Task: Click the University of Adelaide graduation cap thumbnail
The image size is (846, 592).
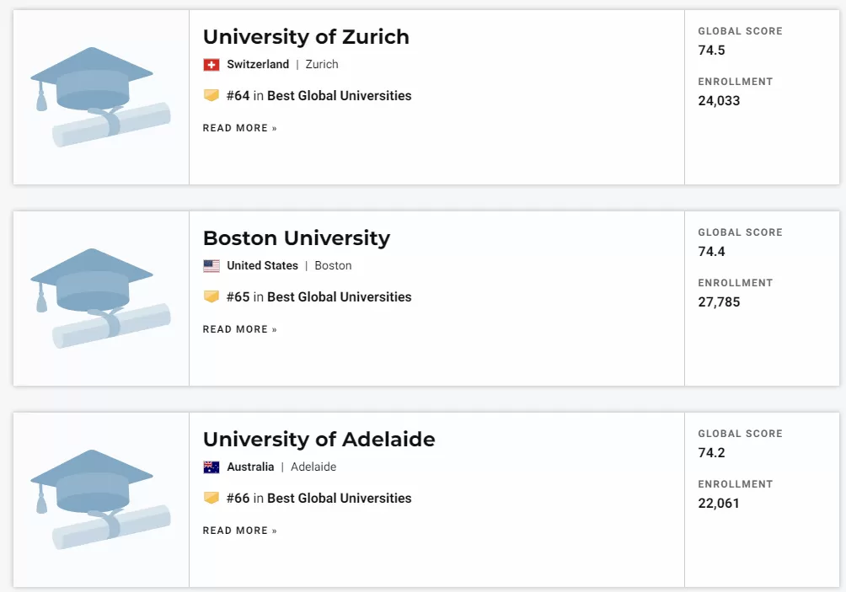Action: (x=101, y=499)
